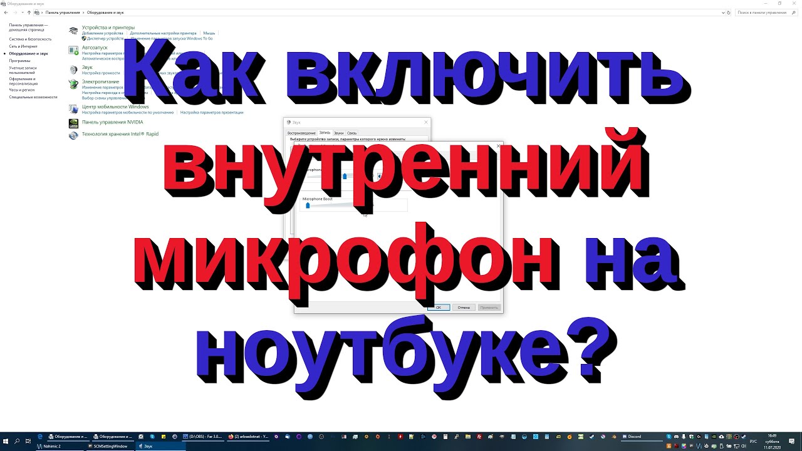
Task: Click the AutoPlay (Автозапуск) icon
Action: (74, 50)
